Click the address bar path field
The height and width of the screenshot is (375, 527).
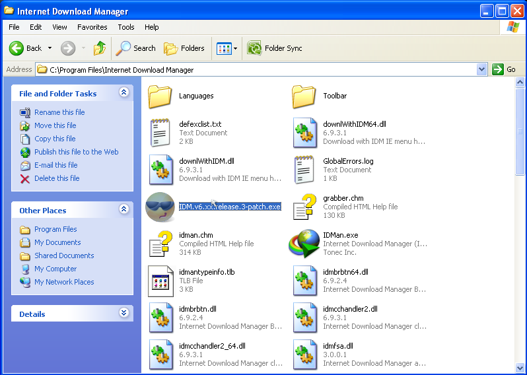(x=256, y=69)
